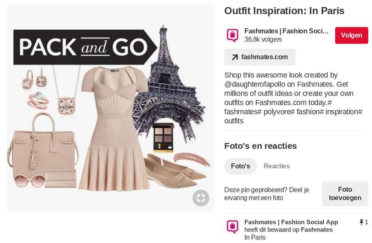Click the pink dress in the pin image

tap(114, 129)
